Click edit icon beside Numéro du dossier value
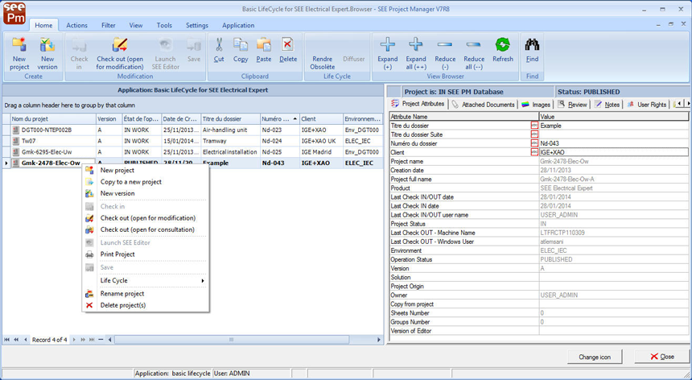 click(534, 143)
